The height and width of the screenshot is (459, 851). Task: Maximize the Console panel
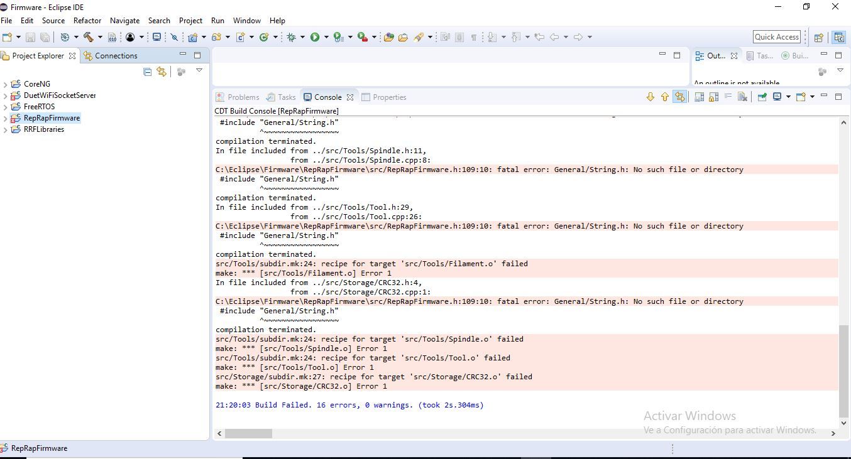(x=838, y=96)
